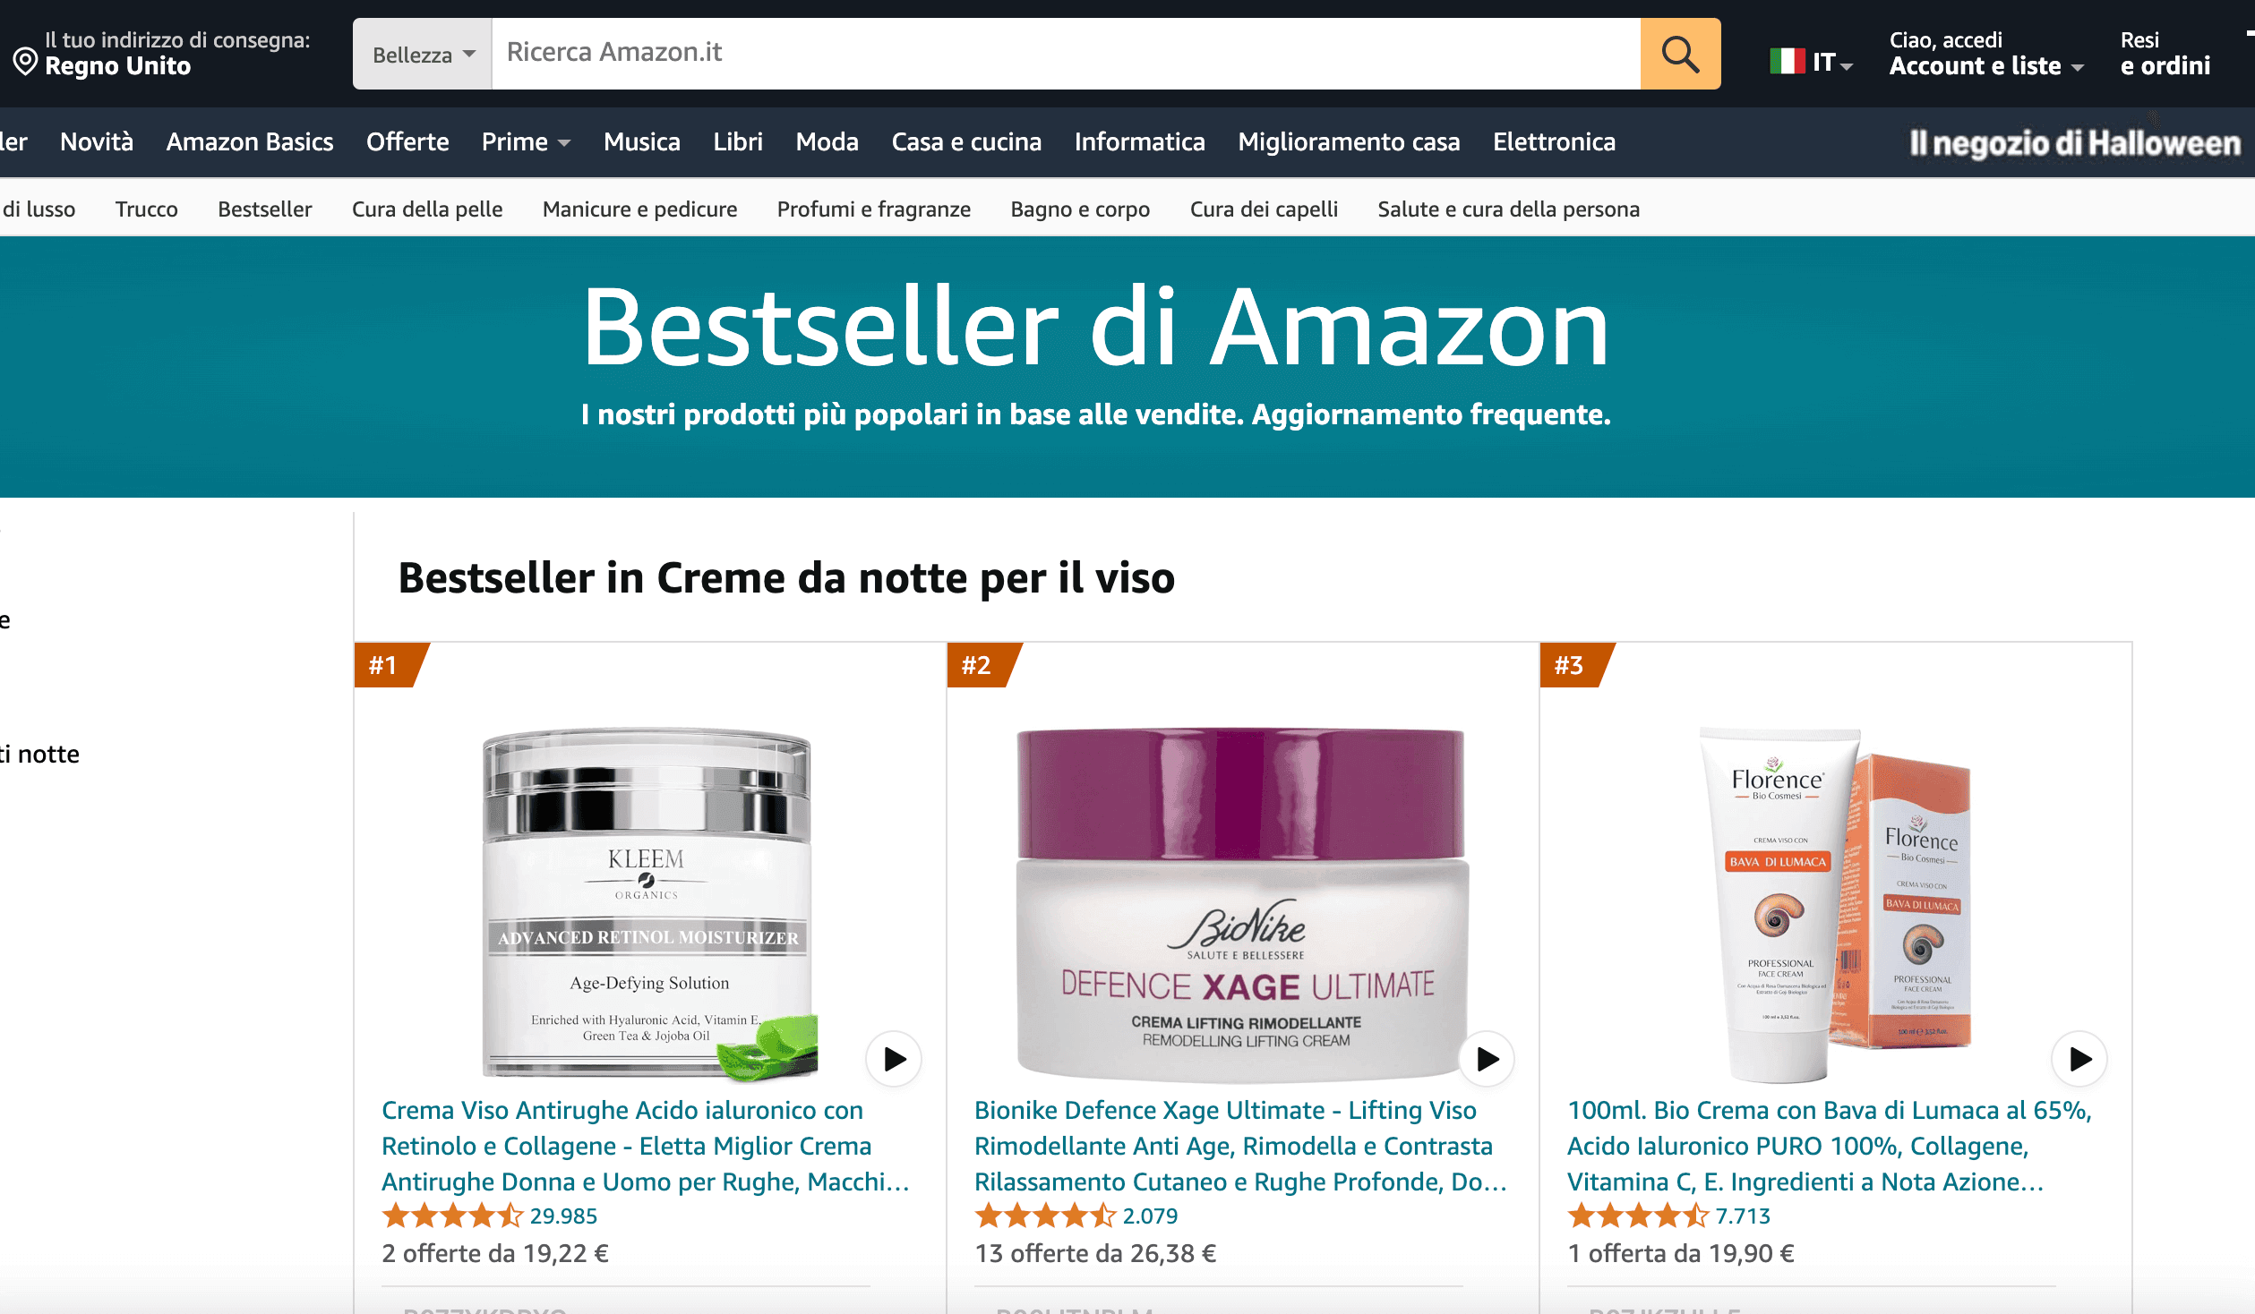Viewport: 2255px width, 1314px height.
Task: Select Cura della pelle subcategory tab
Action: coord(427,209)
